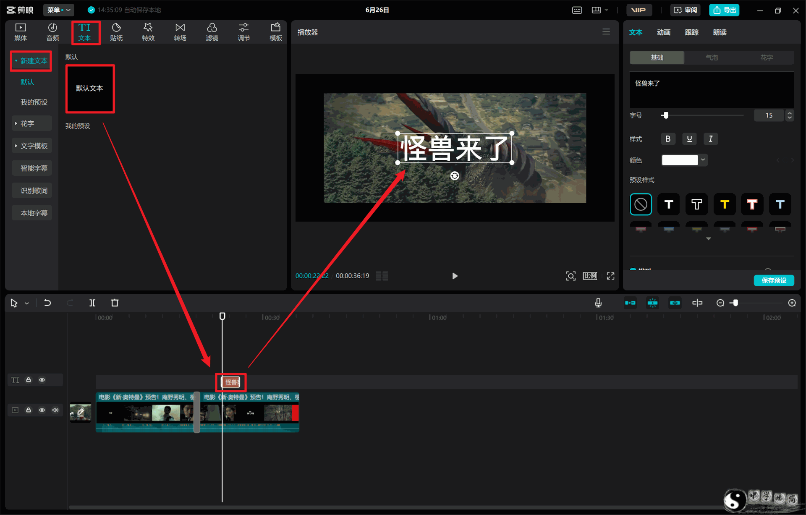Screen dimensions: 806x515
Task: Open the text color dropdown arrow
Action: (x=703, y=160)
